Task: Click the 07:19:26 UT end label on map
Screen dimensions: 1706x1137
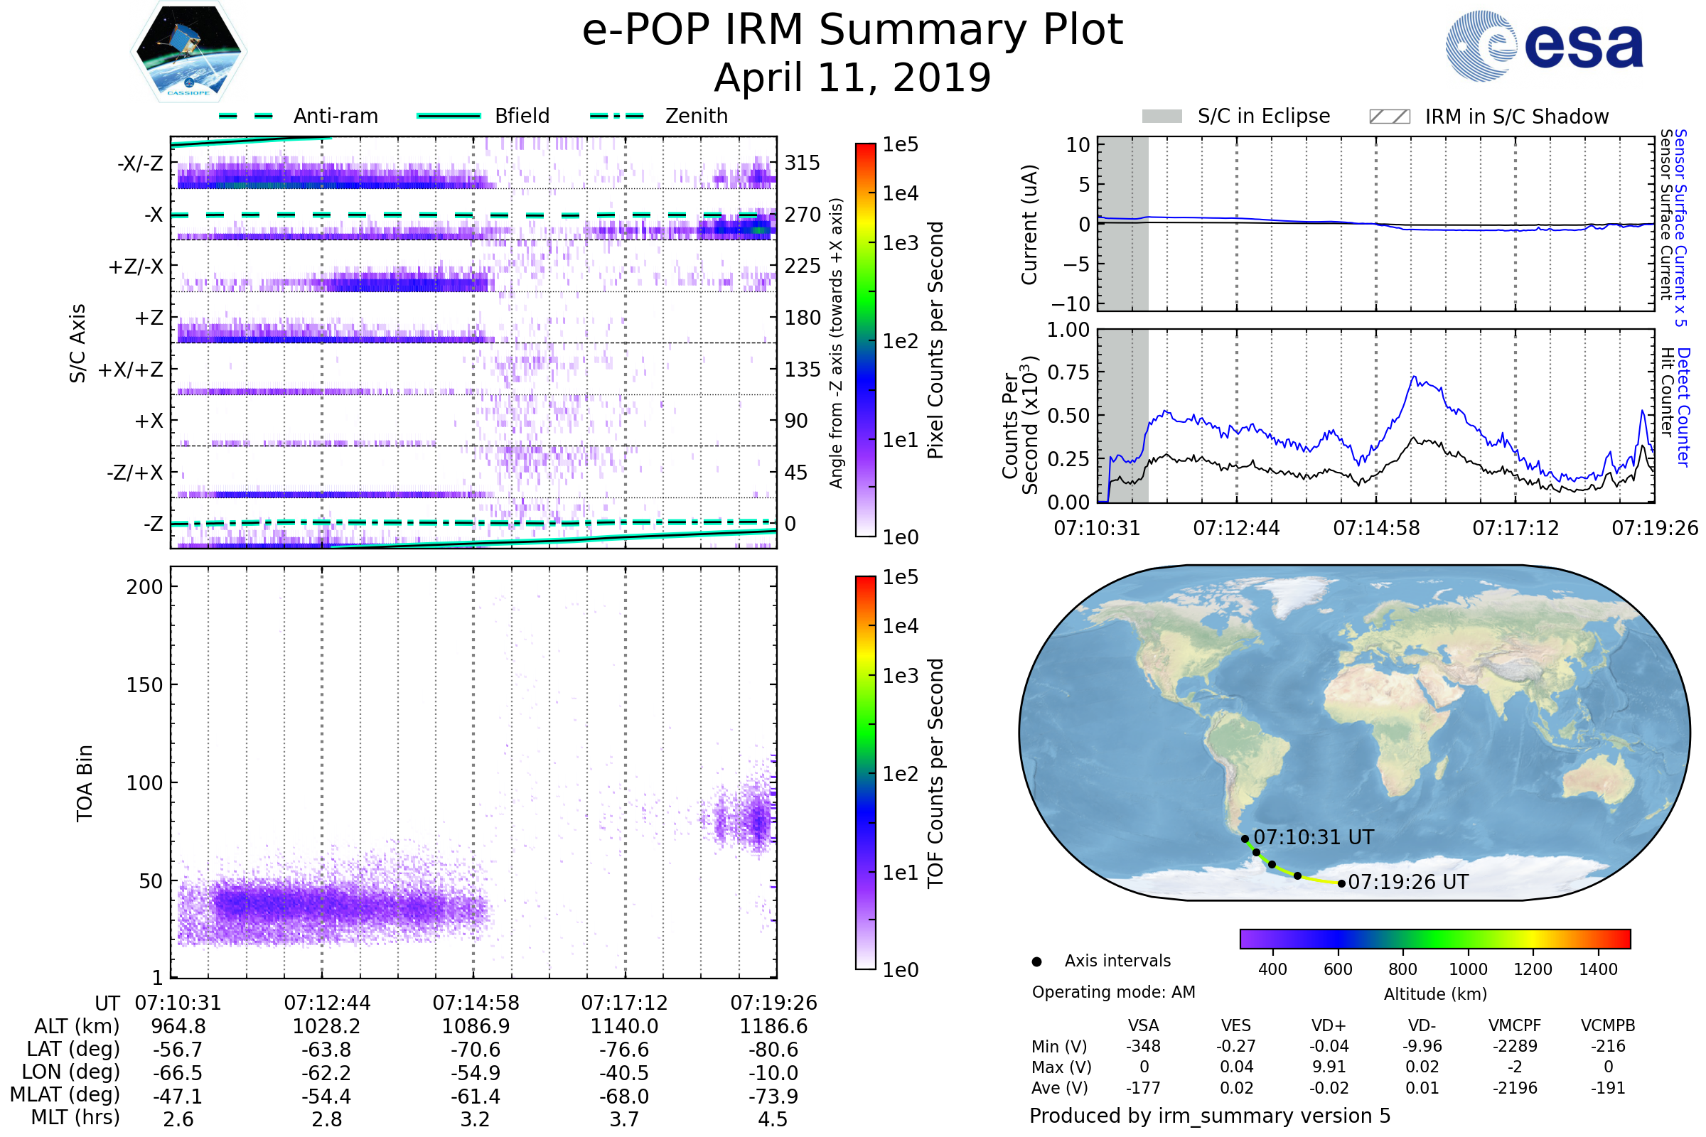Action: pyautogui.click(x=1408, y=883)
